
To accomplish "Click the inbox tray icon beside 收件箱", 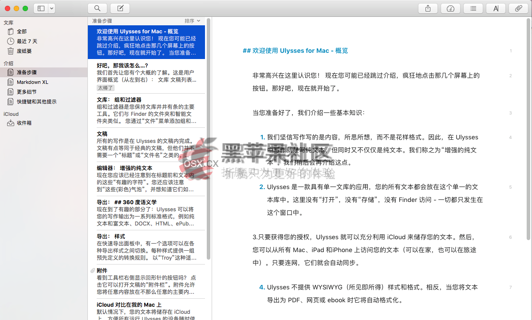I will 11,123.
